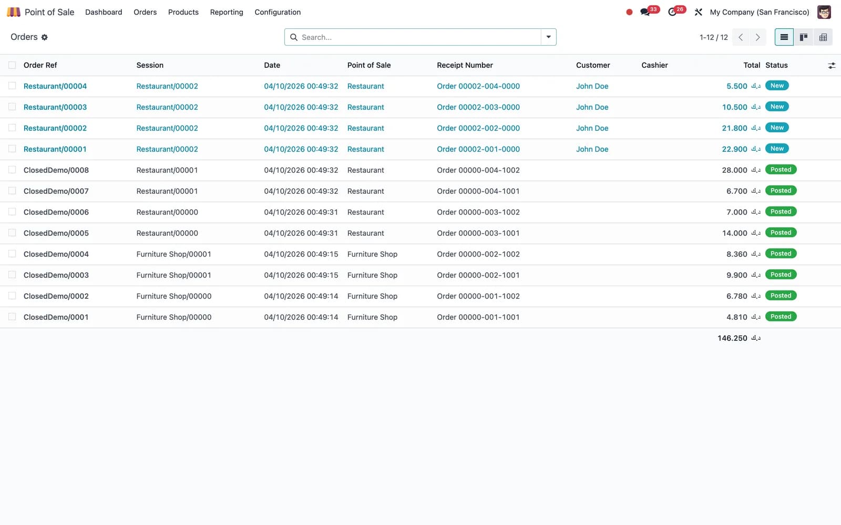Click into the Search input field
This screenshot has height=525, width=841.
[x=419, y=37]
